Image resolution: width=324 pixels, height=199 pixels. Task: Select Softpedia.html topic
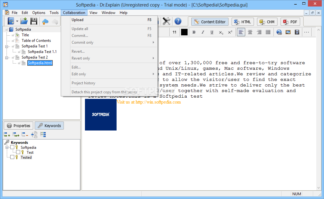pyautogui.click(x=40, y=63)
